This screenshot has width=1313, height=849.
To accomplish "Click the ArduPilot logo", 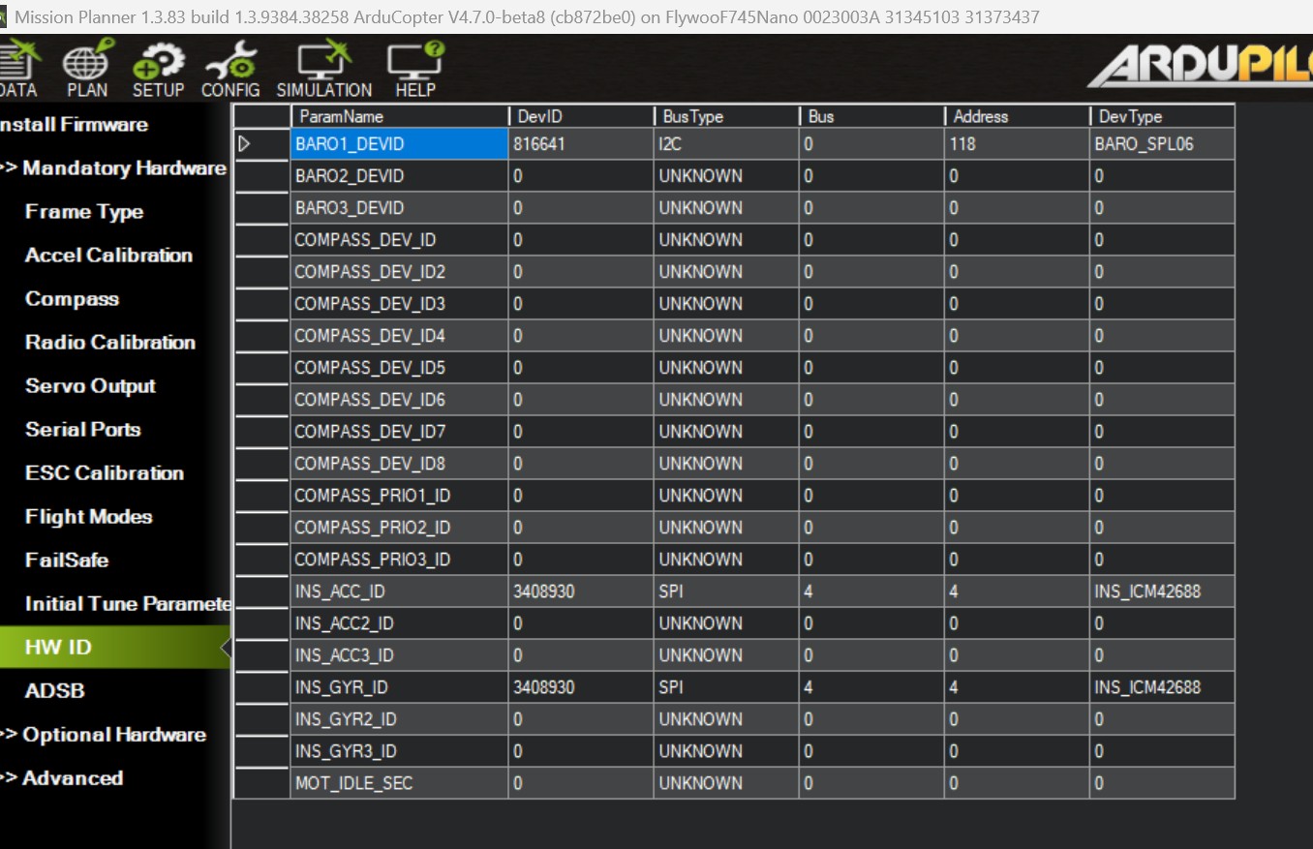I will point(1199,68).
